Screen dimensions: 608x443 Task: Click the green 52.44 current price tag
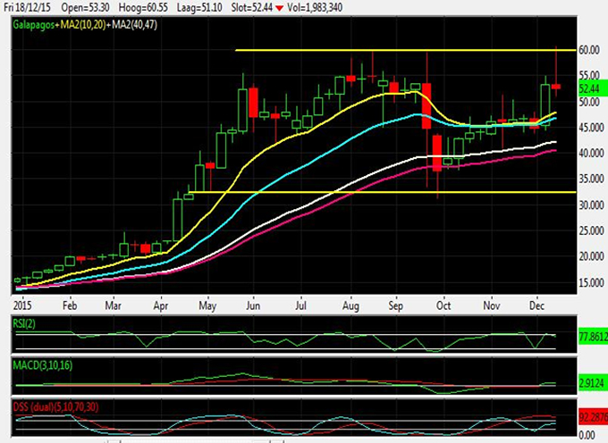click(x=589, y=89)
